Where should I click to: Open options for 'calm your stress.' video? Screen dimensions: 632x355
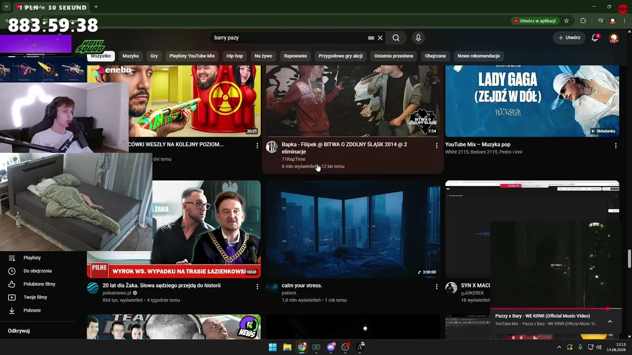[436, 286]
